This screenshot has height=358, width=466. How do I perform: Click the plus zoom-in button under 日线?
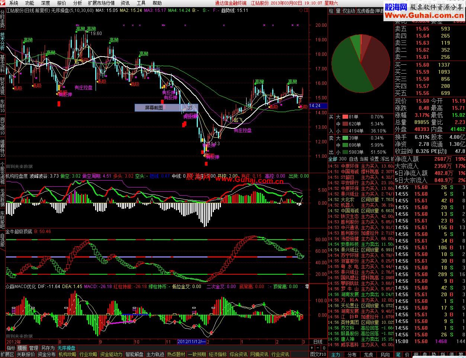[x=312, y=348]
